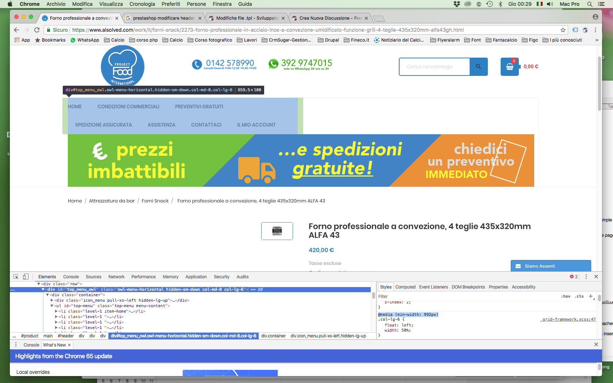
Task: Click the Styles Filter input field
Action: click(467, 296)
